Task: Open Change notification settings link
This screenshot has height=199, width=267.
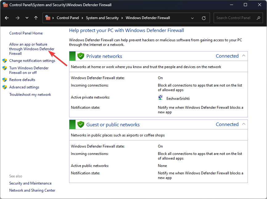Action: click(x=32, y=61)
